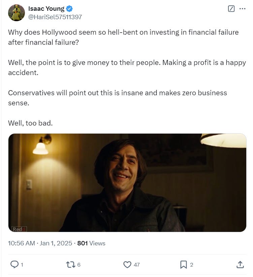Click the reply speech bubble icon
Screen dimensions: 253x277
click(x=14, y=265)
